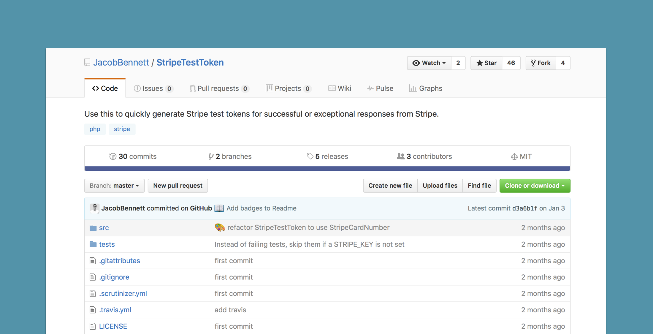
Task: Click the tests folder icon
Action: (x=93, y=244)
